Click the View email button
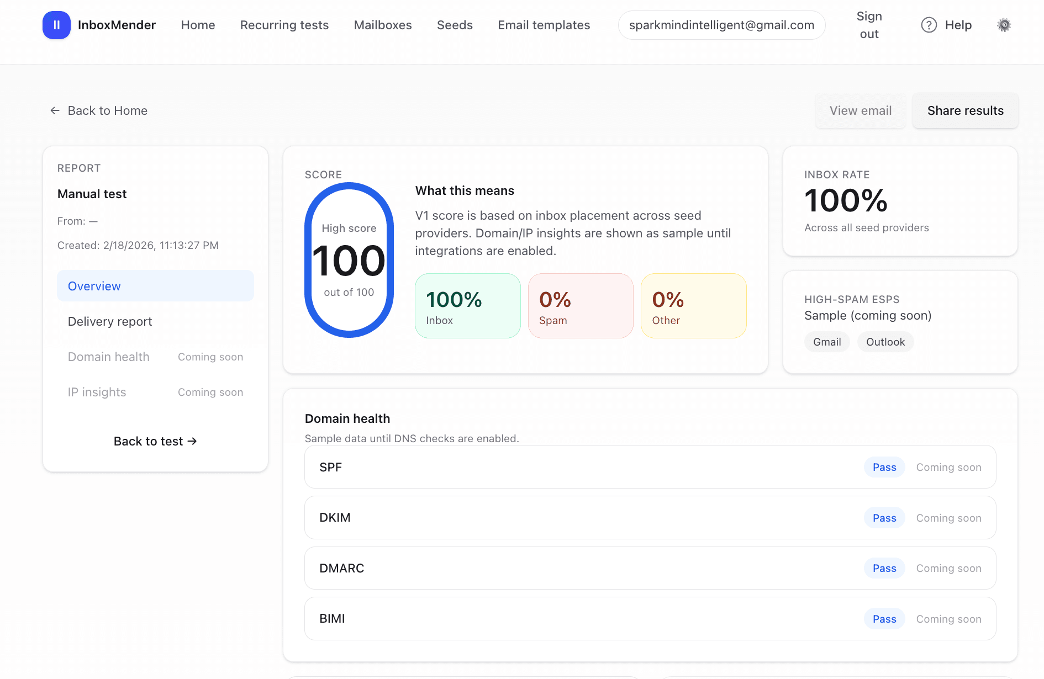 tap(860, 110)
